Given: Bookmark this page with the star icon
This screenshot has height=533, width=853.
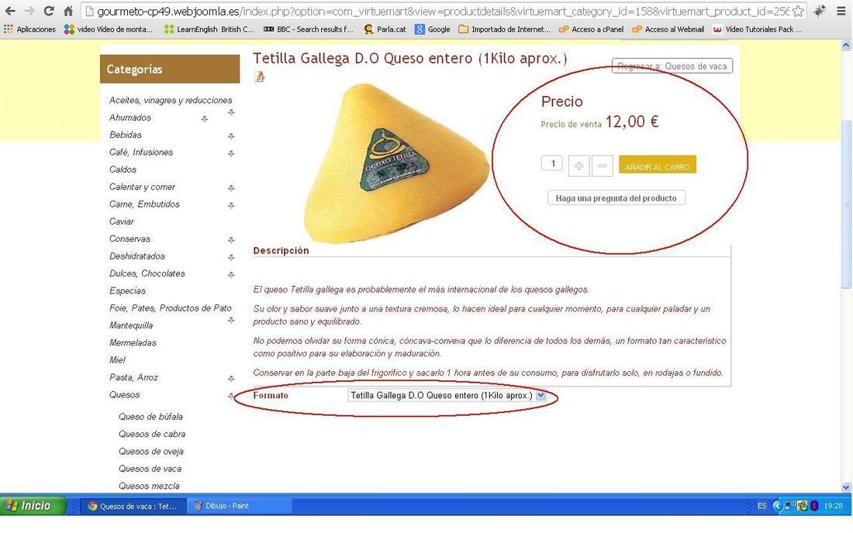Looking at the screenshot, I should [x=798, y=11].
